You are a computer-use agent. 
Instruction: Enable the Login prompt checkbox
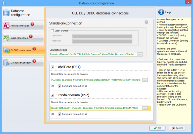coord(52,30)
